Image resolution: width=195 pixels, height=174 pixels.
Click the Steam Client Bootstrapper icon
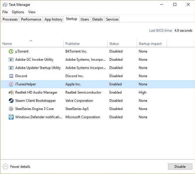coord(11,101)
